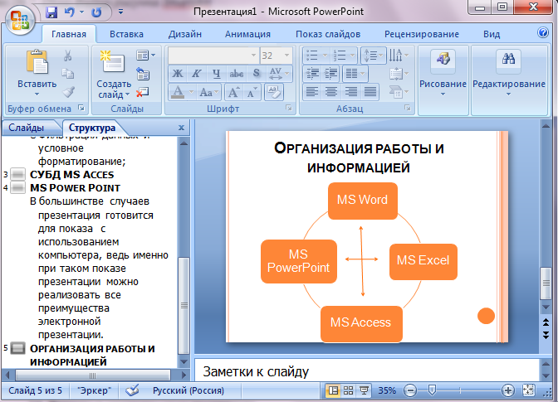Screen dimensions: 558x402
Task: Click the Office button orb
Action: (x=20, y=19)
